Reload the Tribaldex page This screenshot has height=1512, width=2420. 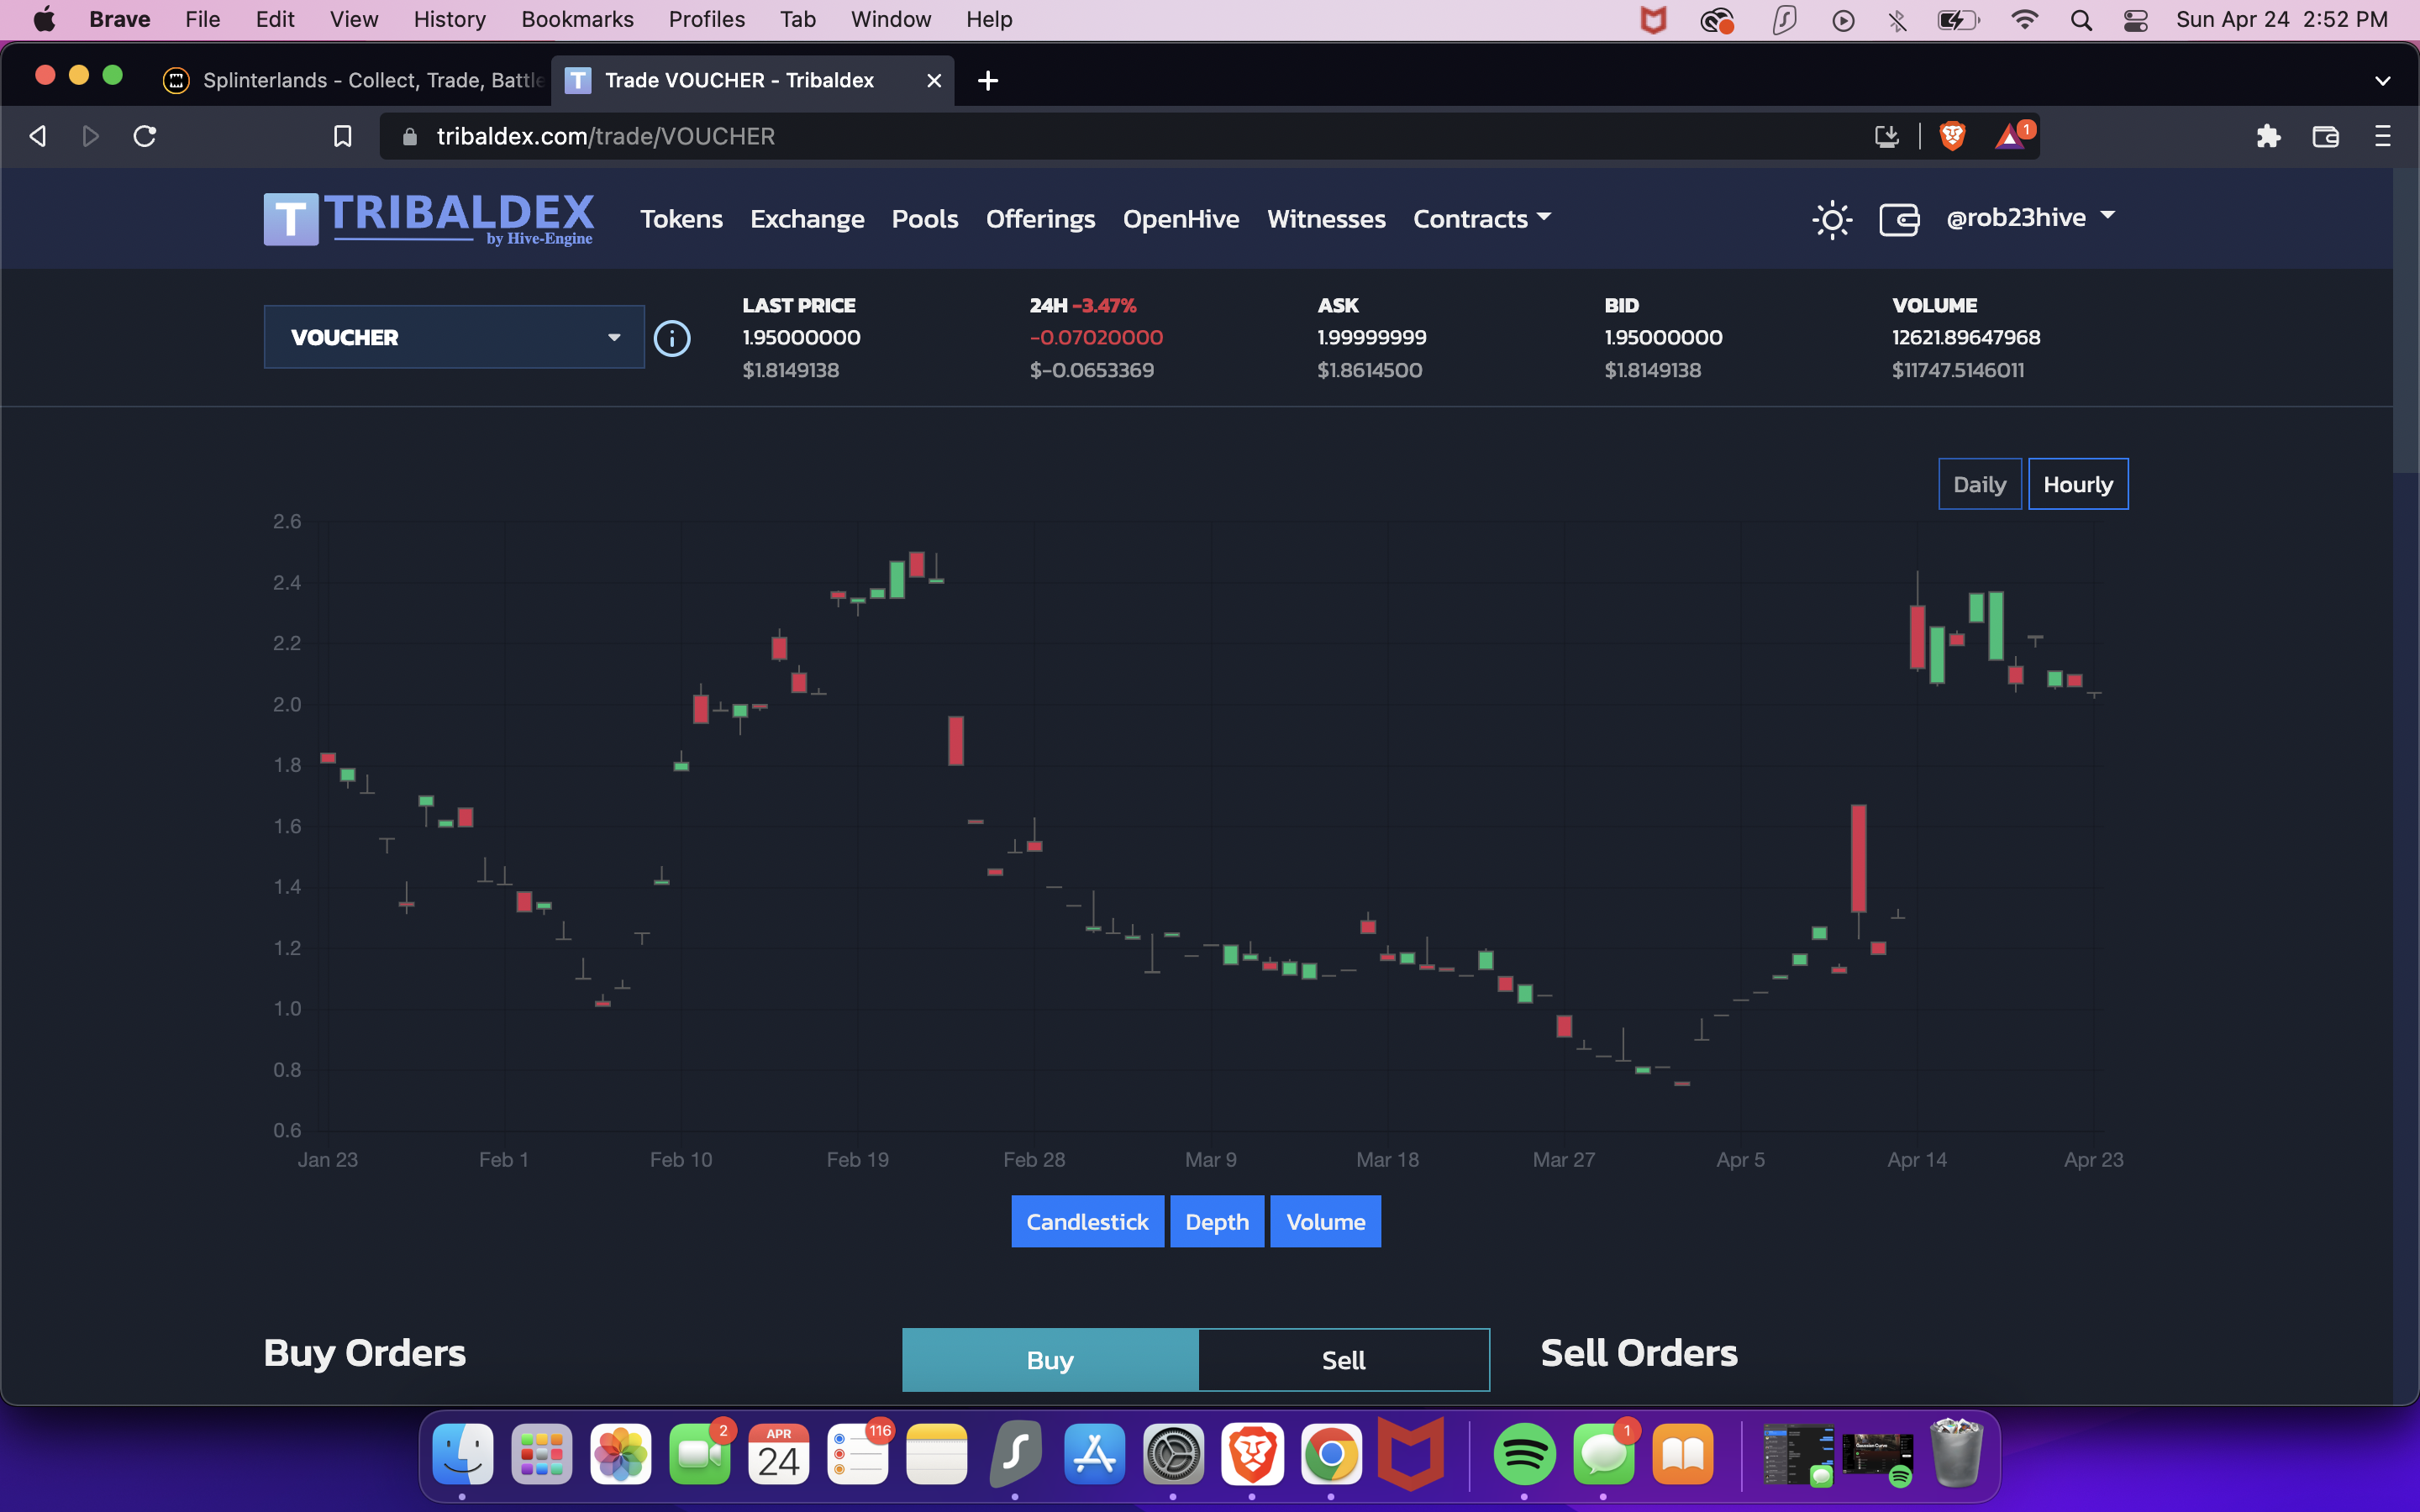click(145, 136)
